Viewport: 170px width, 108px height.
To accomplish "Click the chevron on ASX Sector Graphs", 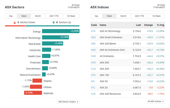I will 77,102.
